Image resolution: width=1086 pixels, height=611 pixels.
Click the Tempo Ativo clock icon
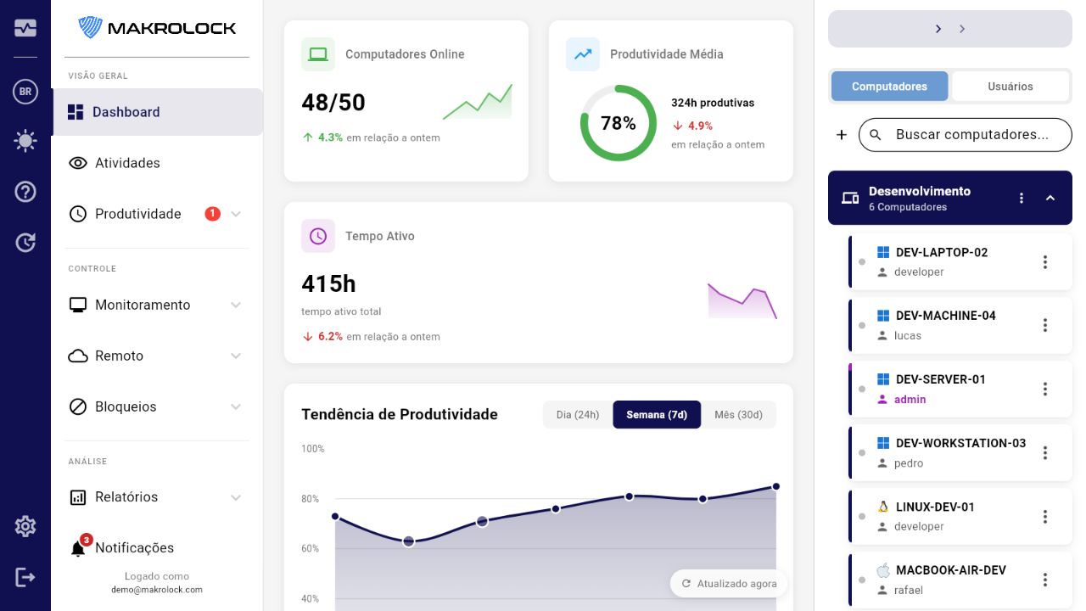click(x=318, y=236)
